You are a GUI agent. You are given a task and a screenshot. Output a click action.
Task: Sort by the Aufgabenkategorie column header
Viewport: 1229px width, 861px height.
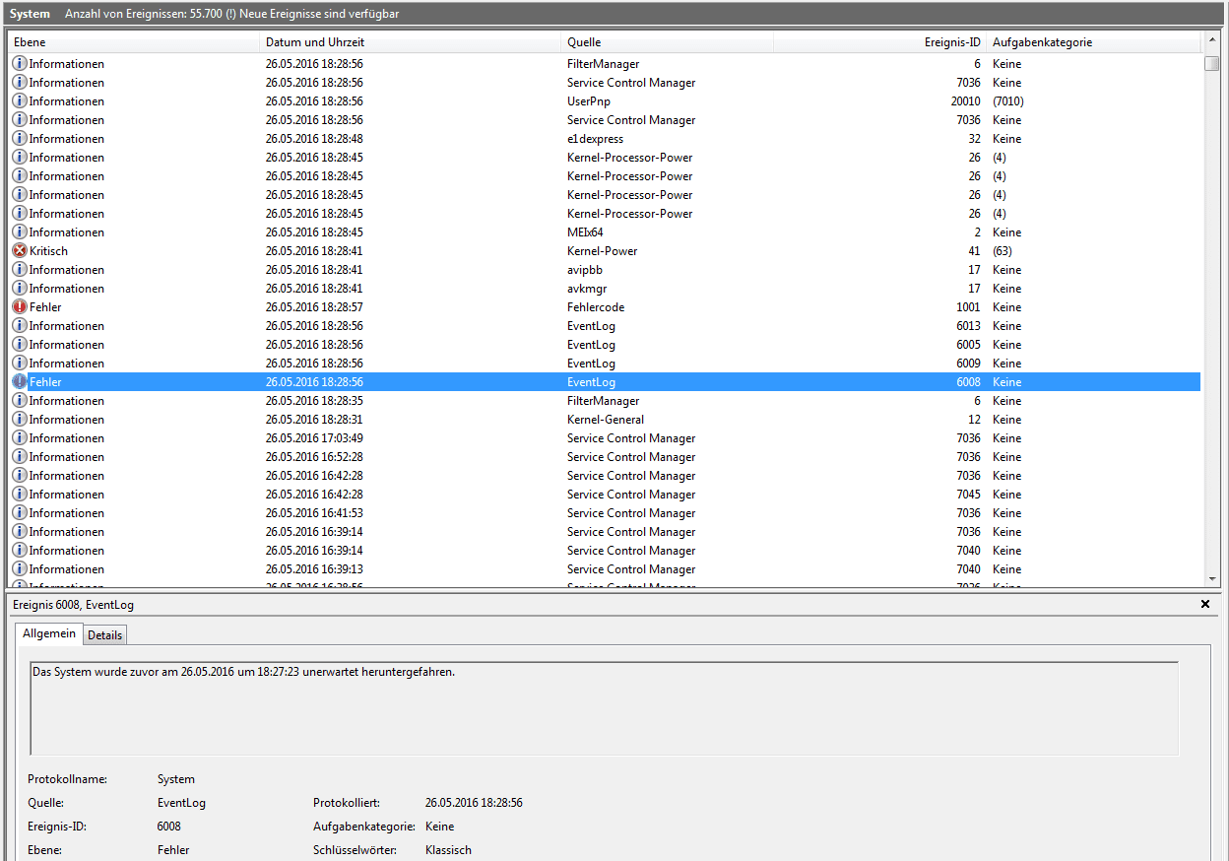pyautogui.click(x=1093, y=42)
